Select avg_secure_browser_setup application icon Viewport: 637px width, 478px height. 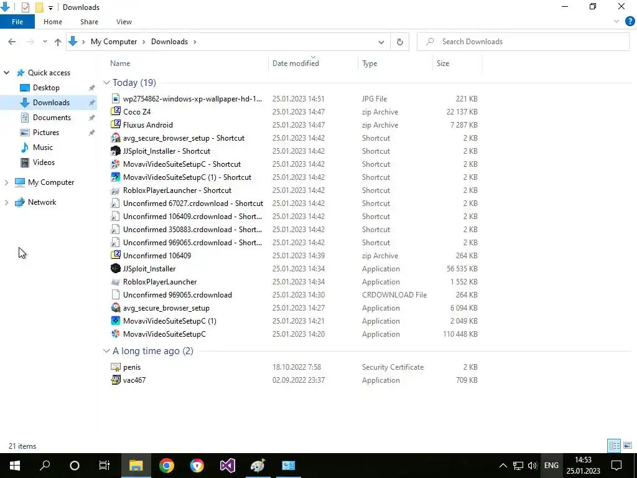[x=116, y=307]
